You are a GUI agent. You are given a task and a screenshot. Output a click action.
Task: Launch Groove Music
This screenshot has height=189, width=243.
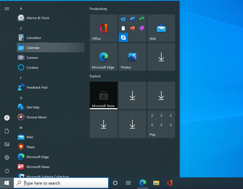[51, 117]
